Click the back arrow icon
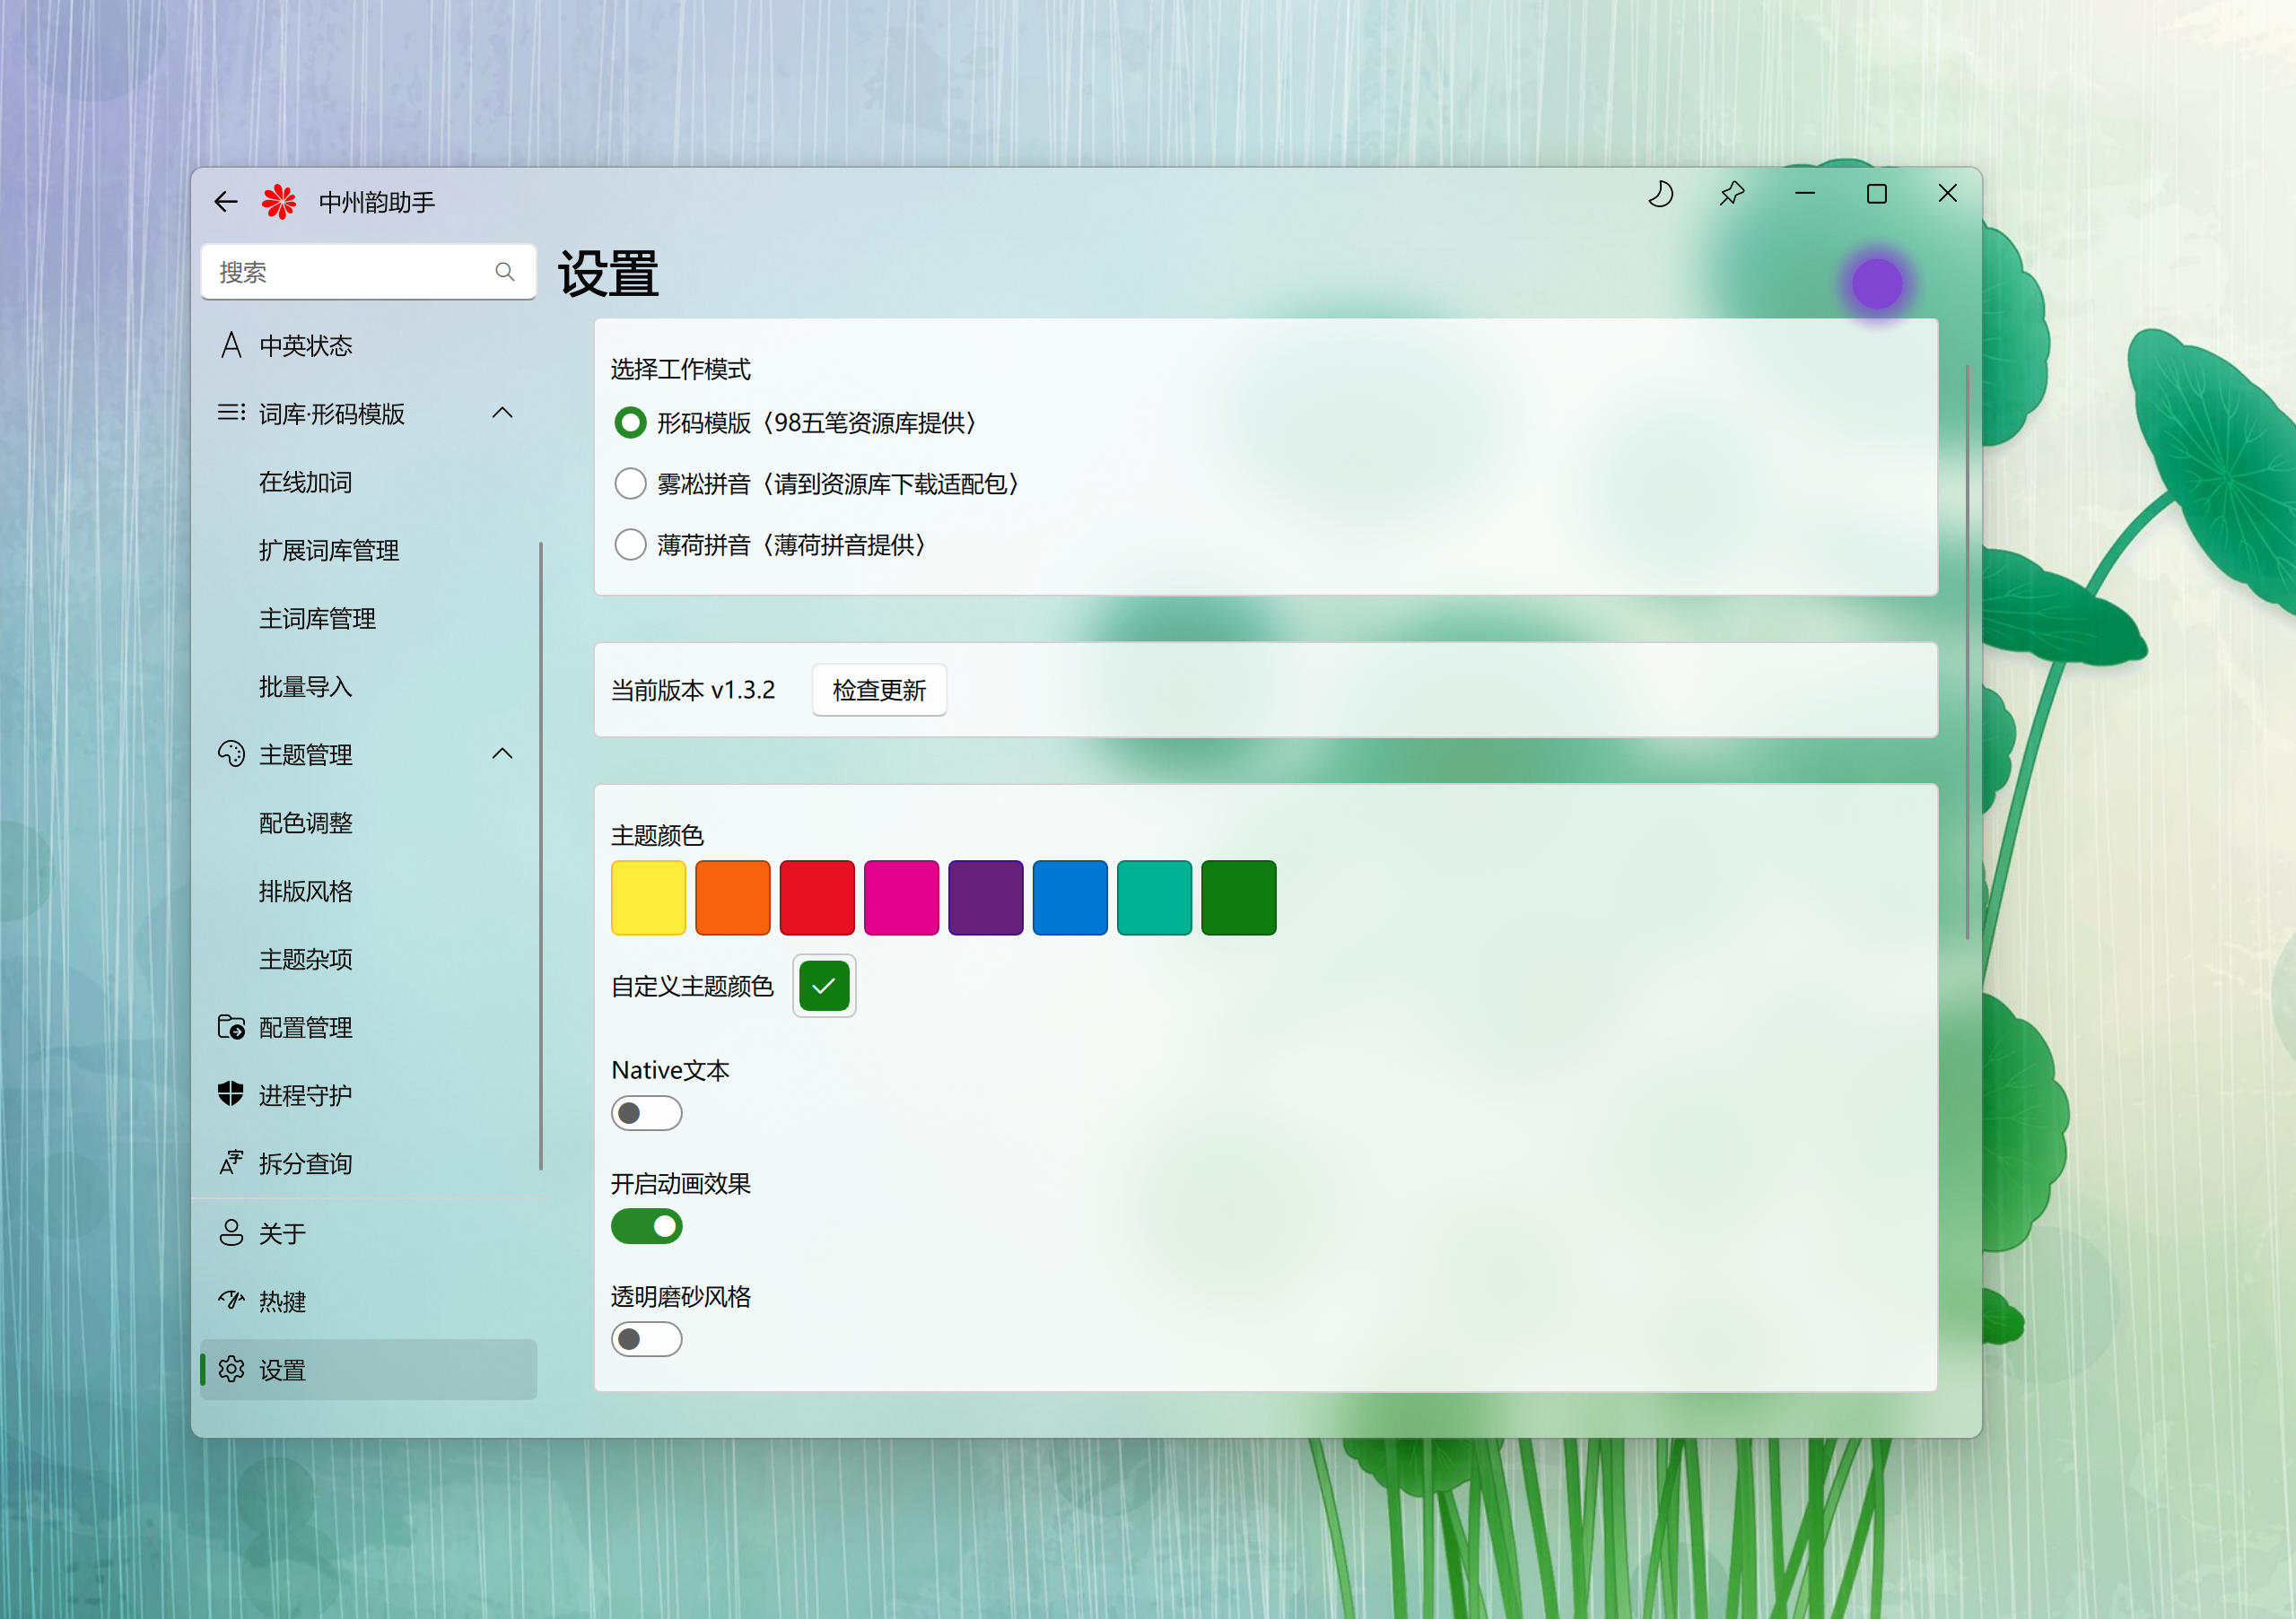 (226, 202)
